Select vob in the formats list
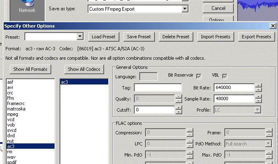This screenshot has width=278, height=164. pyautogui.click(x=30, y=125)
